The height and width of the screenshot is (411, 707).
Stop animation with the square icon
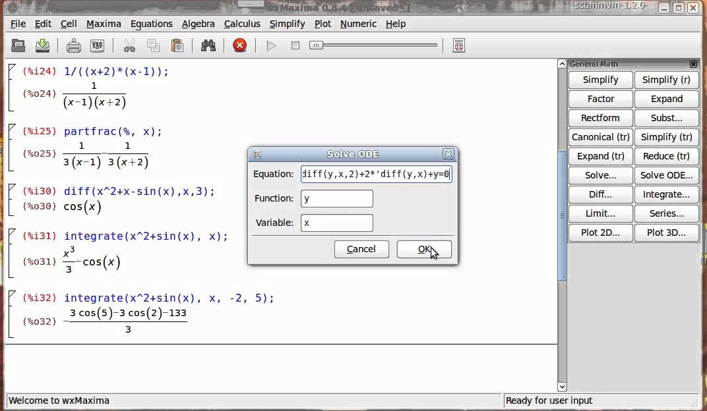click(295, 45)
